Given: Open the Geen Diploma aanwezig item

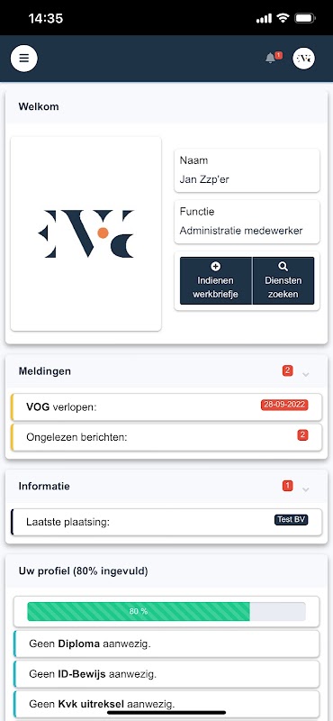Looking at the screenshot, I should 166,643.
